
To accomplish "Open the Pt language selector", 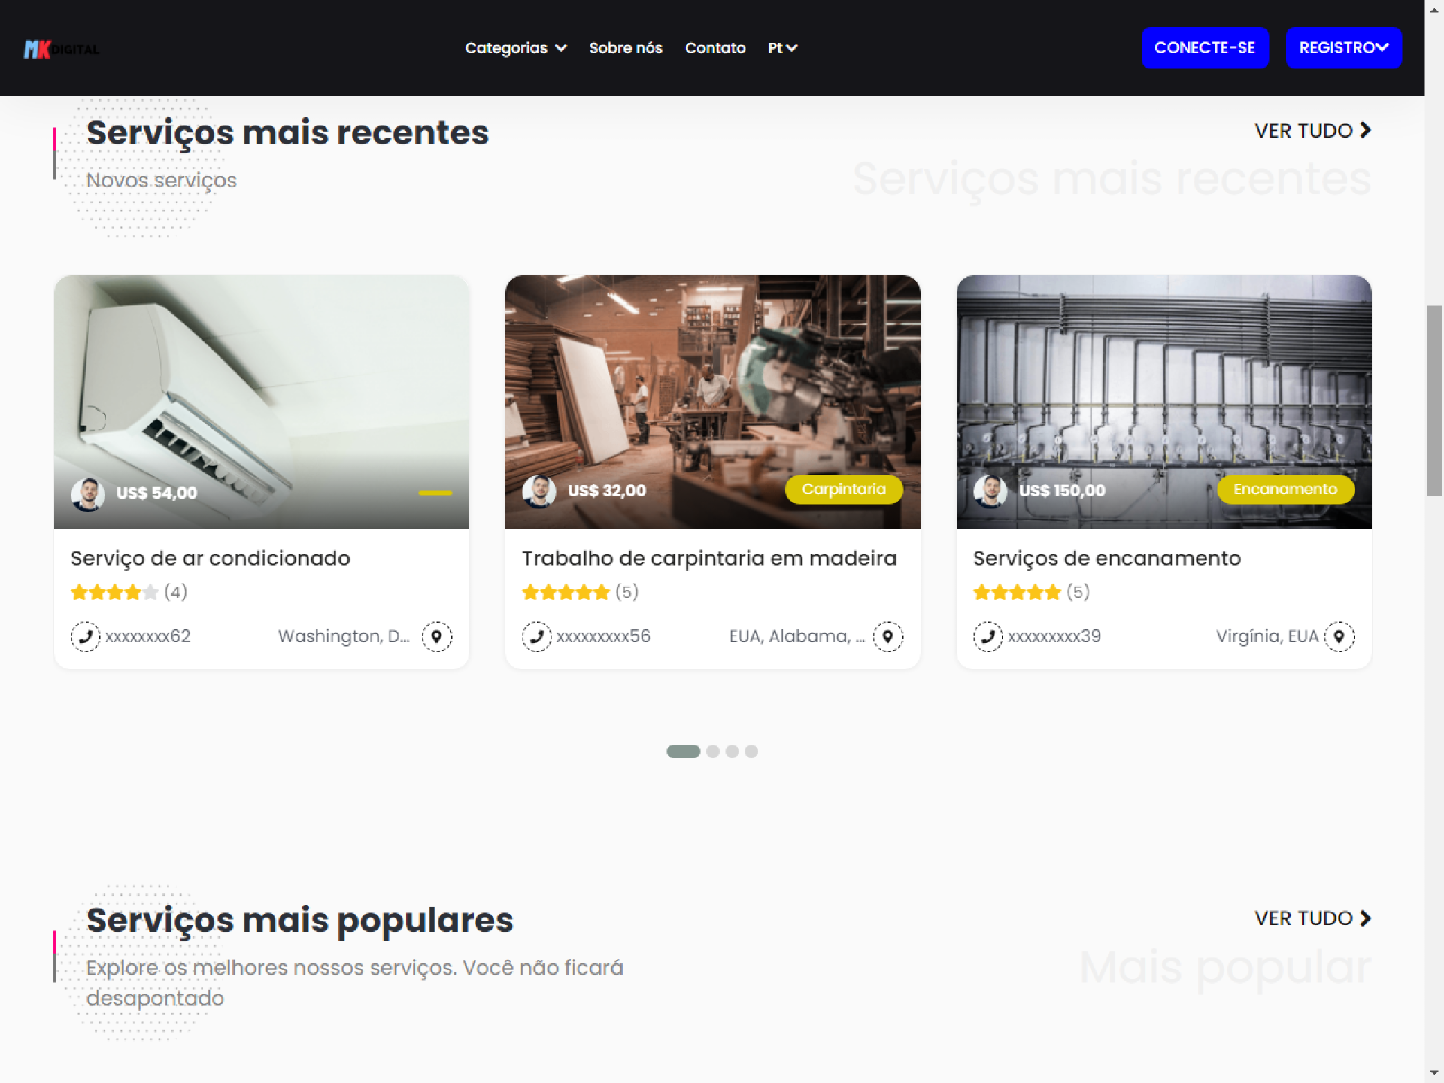I will 782,48.
